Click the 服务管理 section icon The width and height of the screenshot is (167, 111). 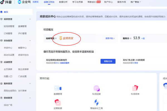coord(1,84)
